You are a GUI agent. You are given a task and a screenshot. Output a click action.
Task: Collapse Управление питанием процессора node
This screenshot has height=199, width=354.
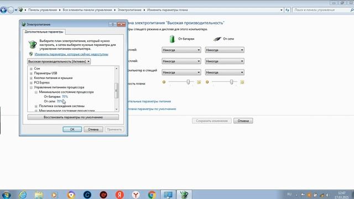pos(31,87)
